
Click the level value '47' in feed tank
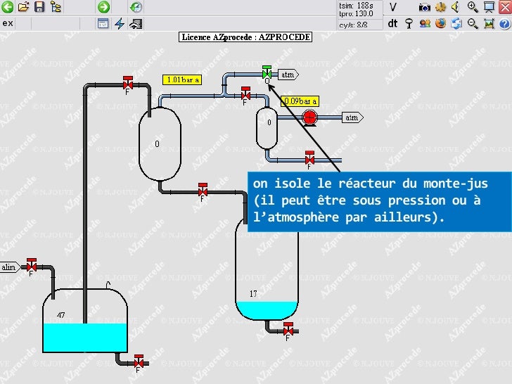[61, 315]
